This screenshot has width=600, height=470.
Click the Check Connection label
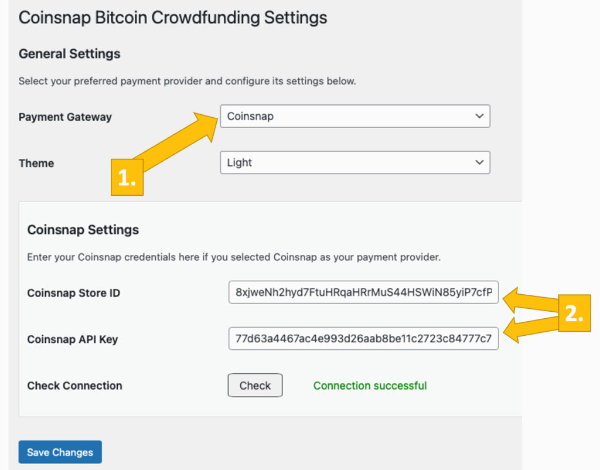[x=74, y=386]
